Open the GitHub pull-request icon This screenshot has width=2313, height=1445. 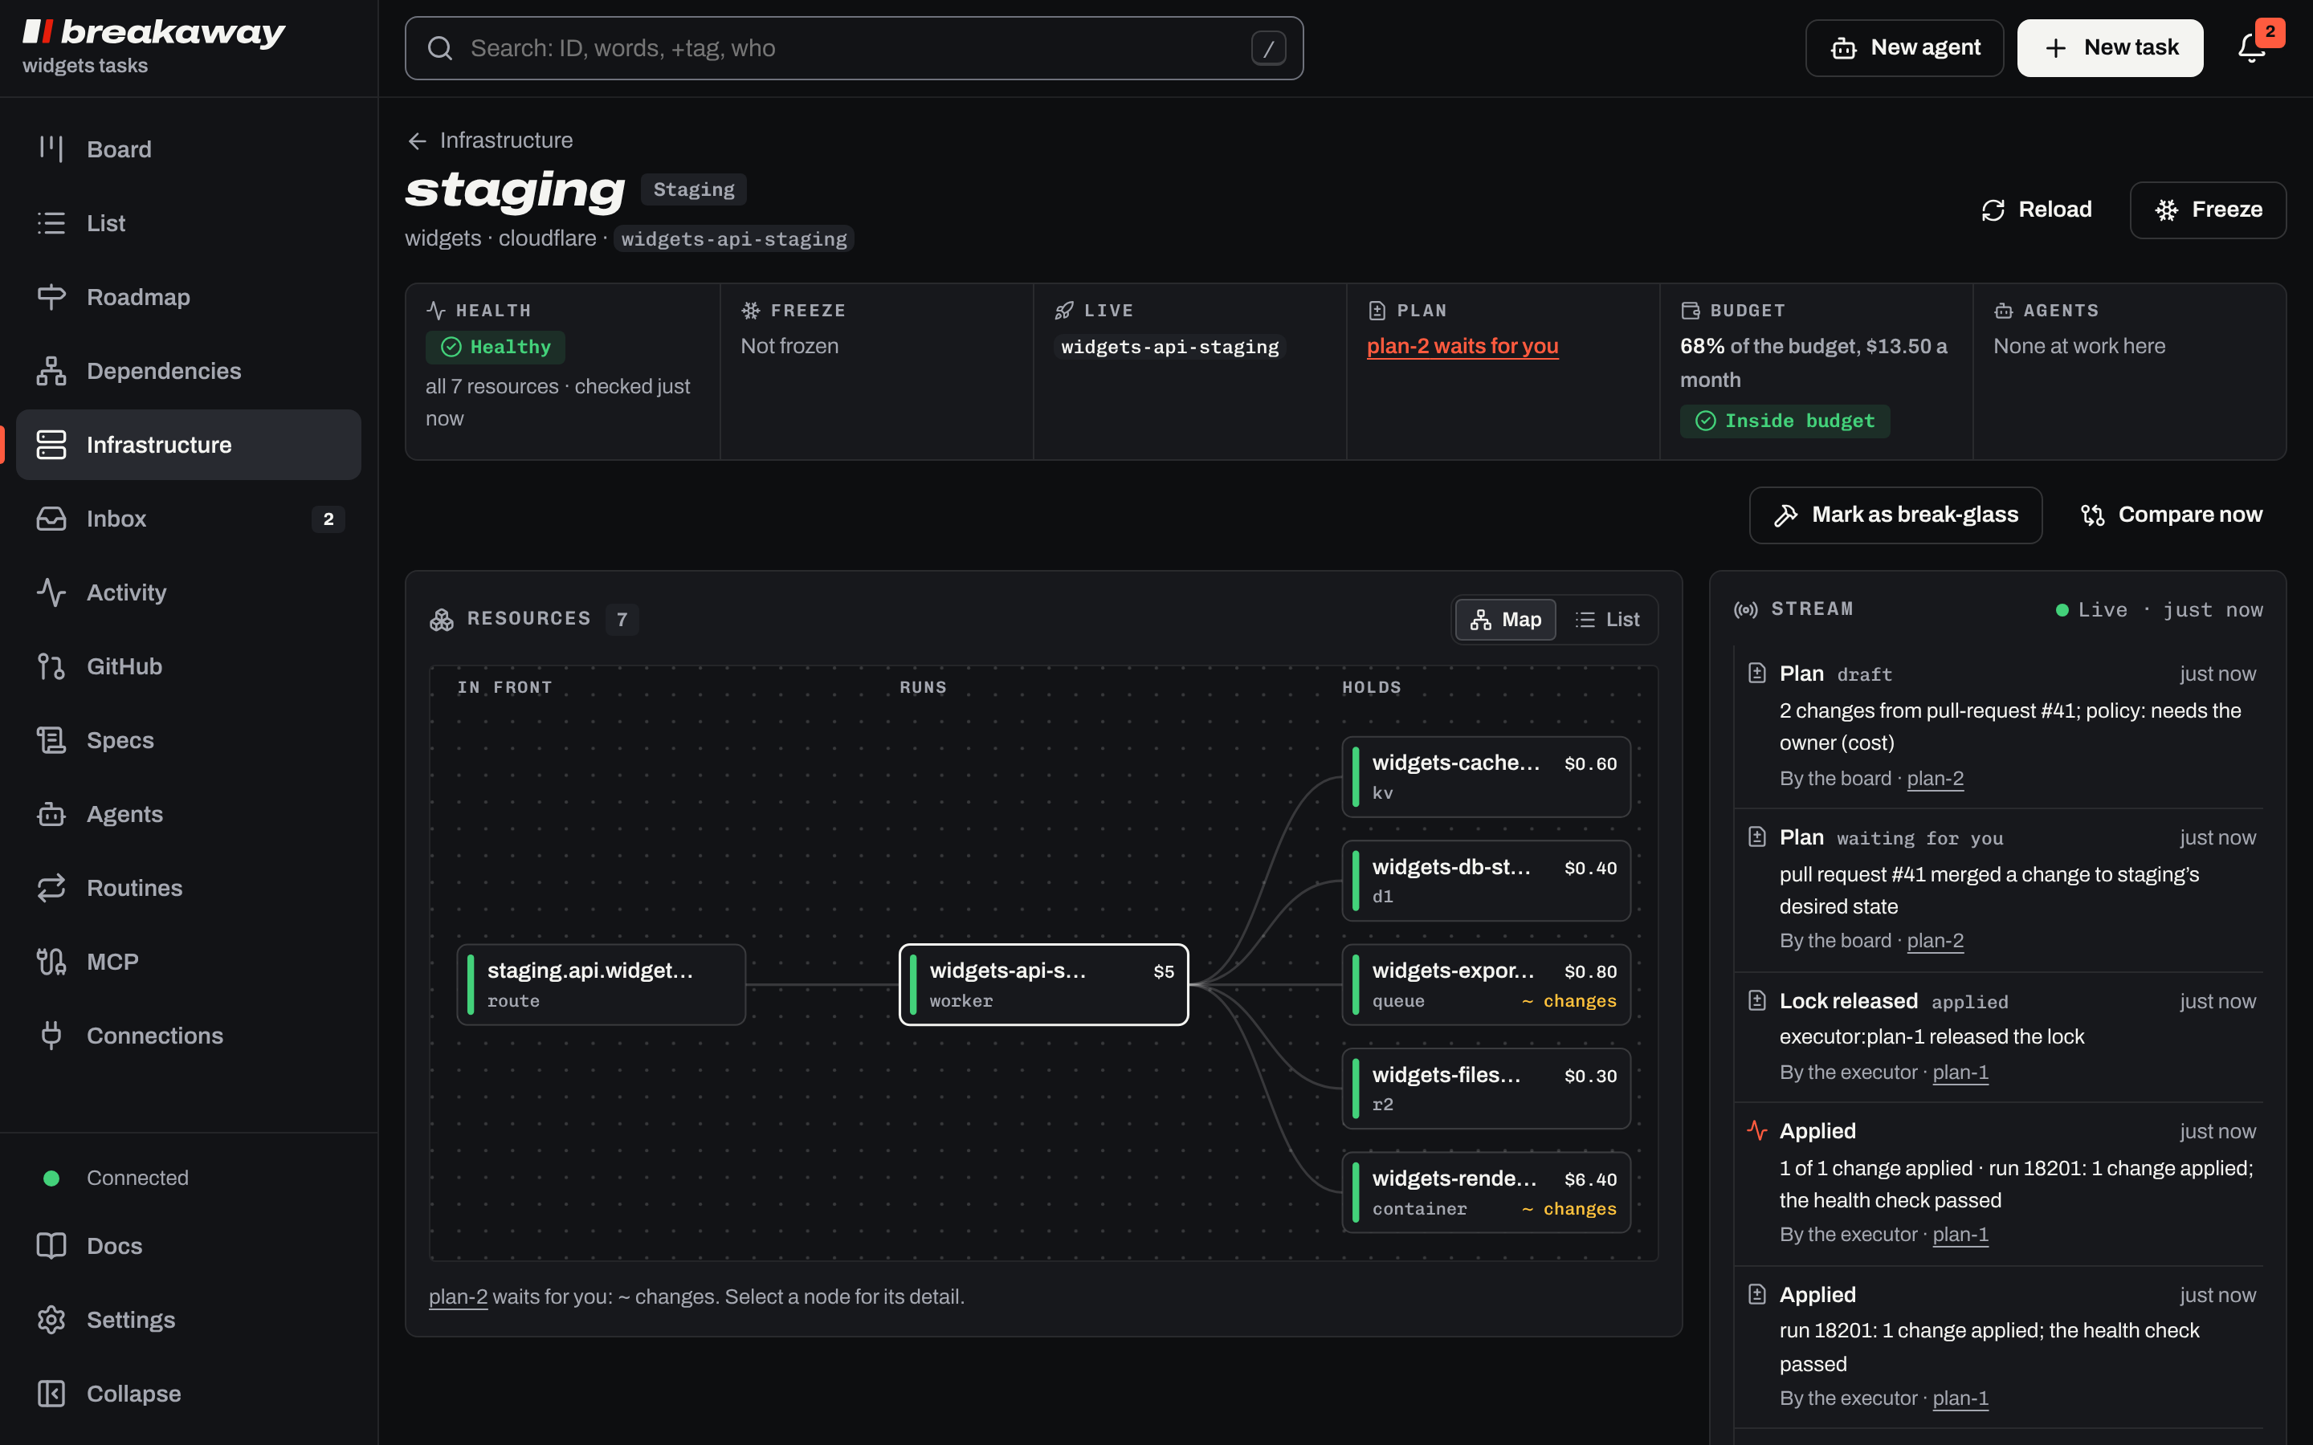click(x=51, y=666)
